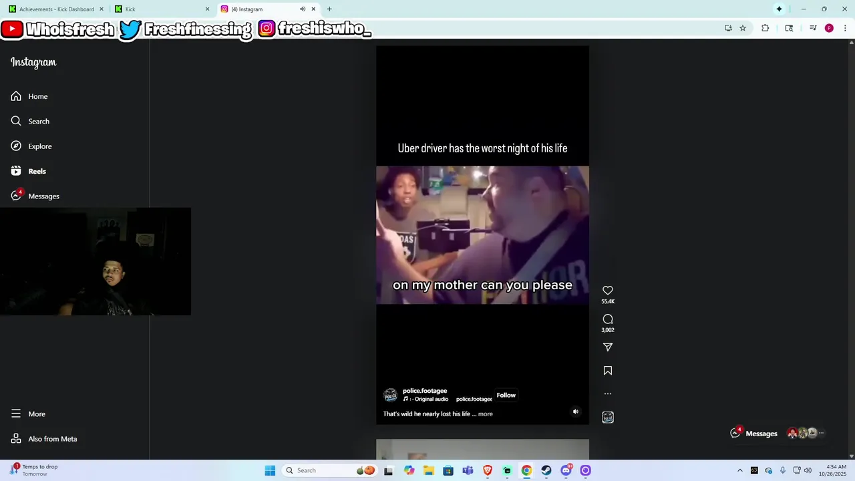Click the taskbar Search box
855x481 pixels.
(330, 470)
